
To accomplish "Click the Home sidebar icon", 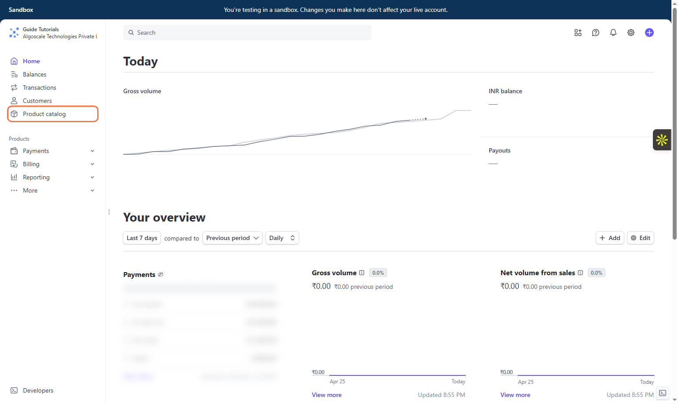I will (x=14, y=61).
